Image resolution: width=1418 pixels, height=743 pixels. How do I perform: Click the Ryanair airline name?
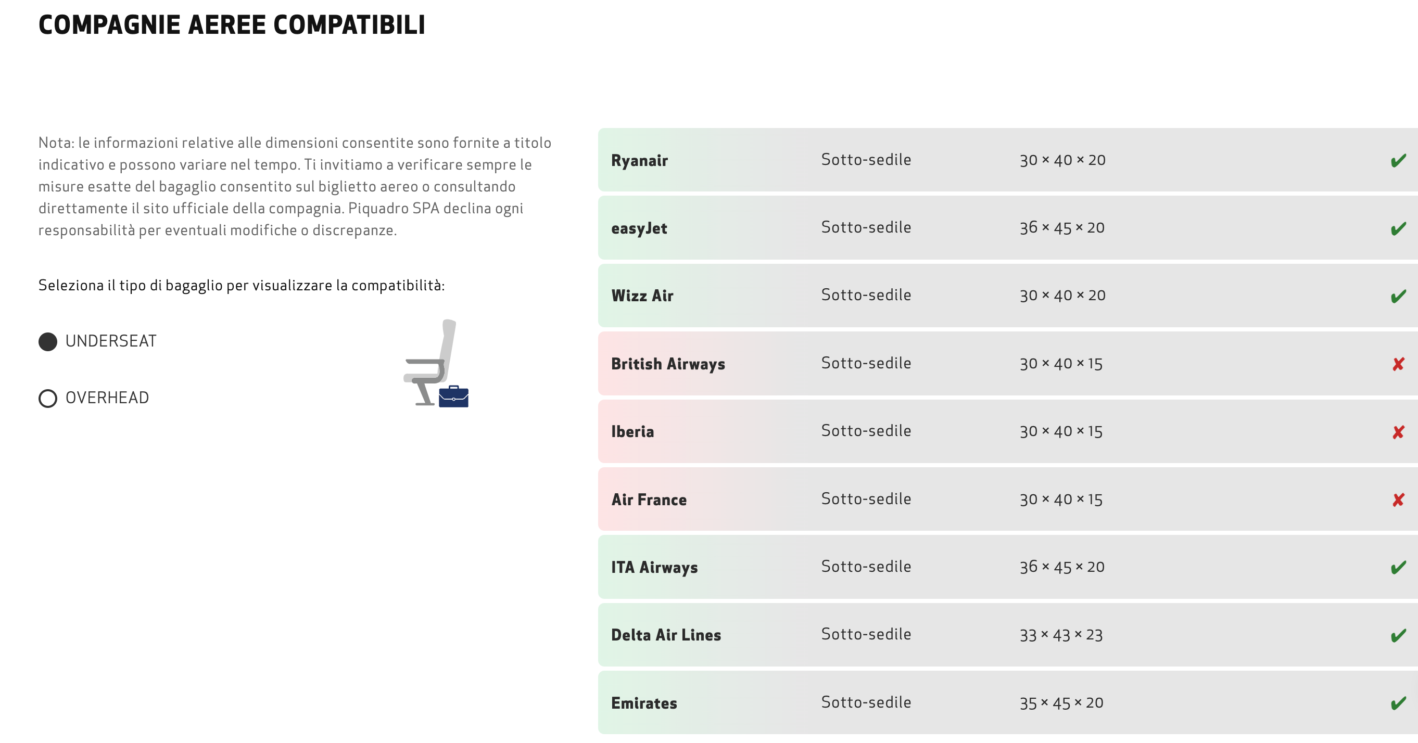tap(639, 161)
